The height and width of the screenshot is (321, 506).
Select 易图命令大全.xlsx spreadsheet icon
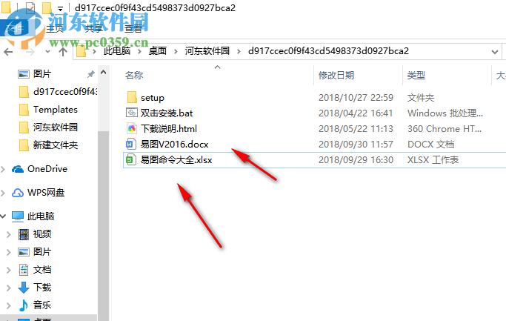coord(130,159)
